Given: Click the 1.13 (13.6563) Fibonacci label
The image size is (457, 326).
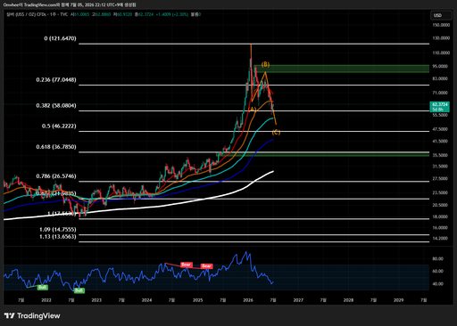Looking at the screenshot, I should click(x=58, y=237).
